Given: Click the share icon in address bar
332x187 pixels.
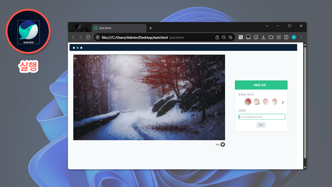Looking at the screenshot, I should (x=217, y=37).
